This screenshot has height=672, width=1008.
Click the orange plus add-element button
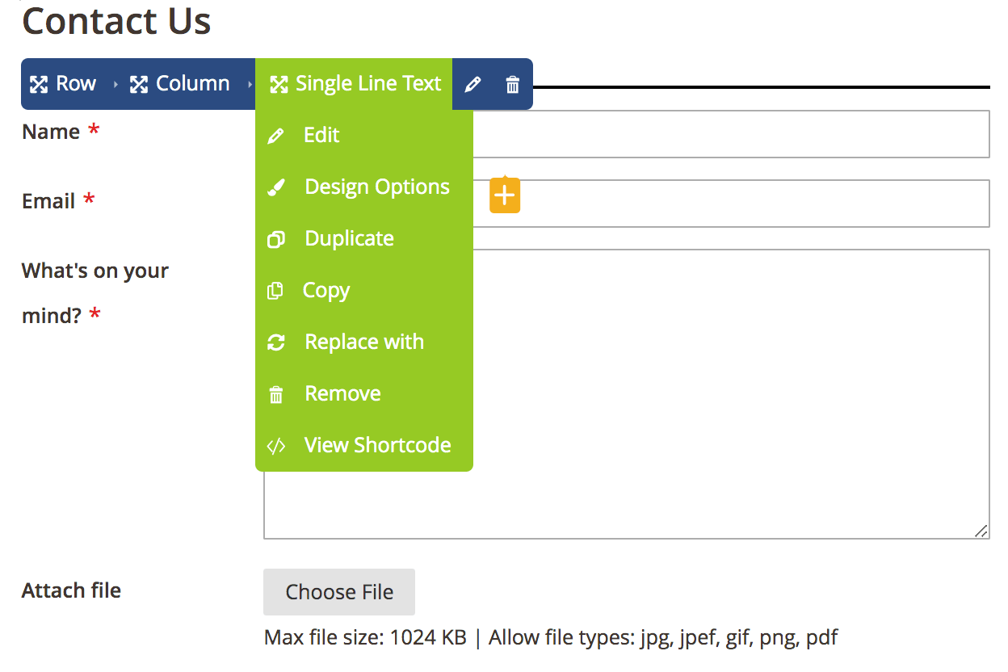(505, 195)
